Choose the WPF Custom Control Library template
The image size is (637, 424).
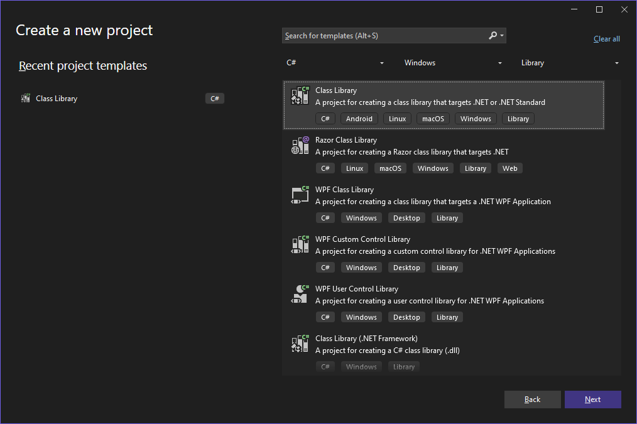pyautogui.click(x=444, y=253)
